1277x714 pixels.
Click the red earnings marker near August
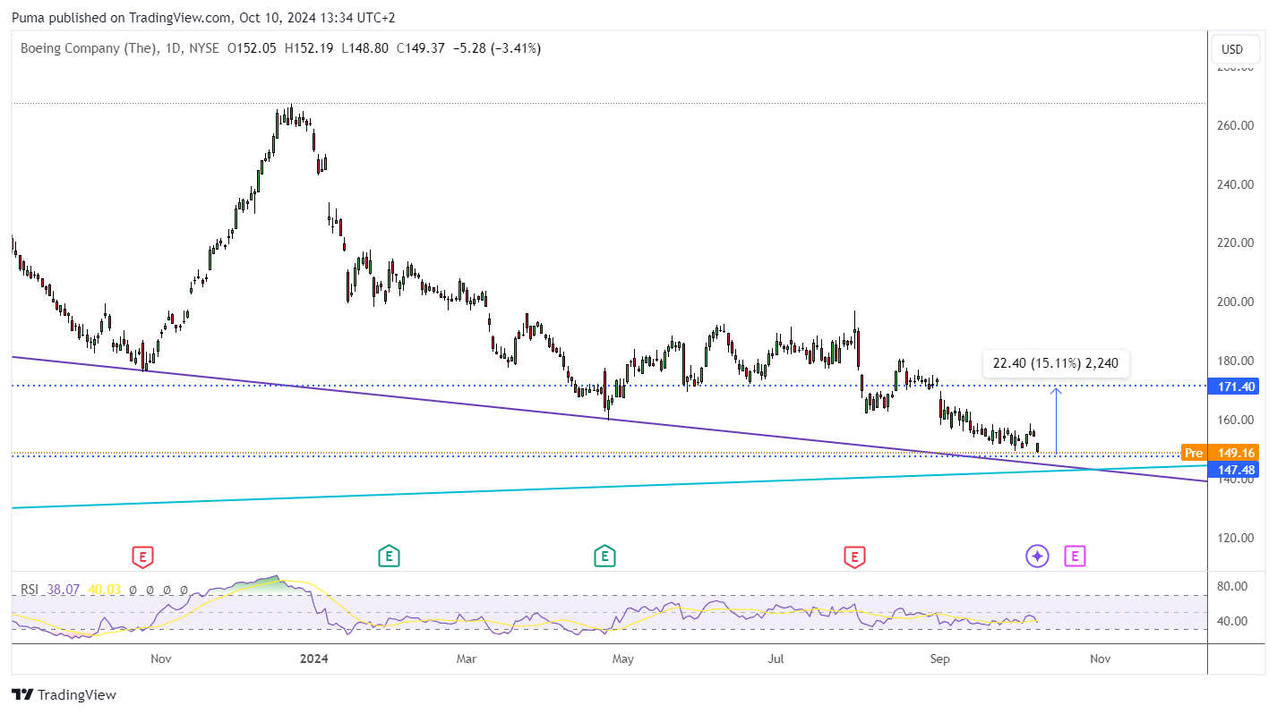[x=854, y=557]
